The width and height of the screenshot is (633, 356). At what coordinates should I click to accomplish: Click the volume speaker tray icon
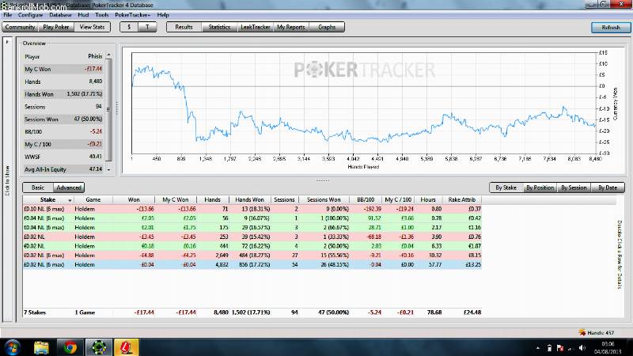pos(582,348)
